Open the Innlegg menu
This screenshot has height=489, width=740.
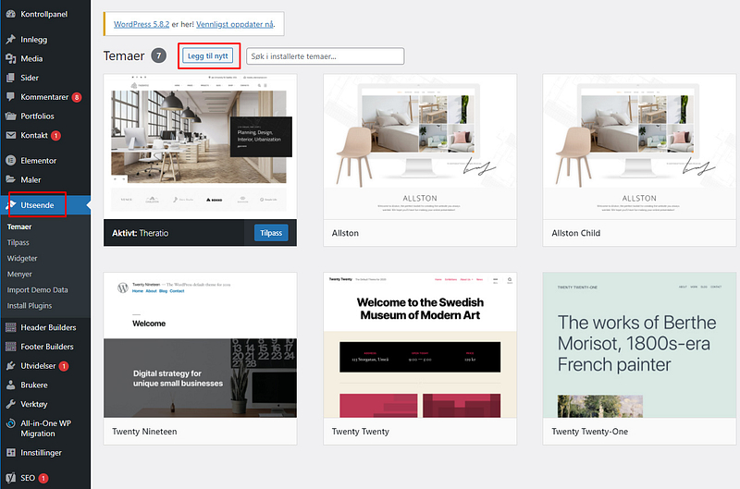pos(33,40)
